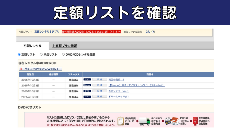This screenshot has height=129, width=230.
Task: Click the DVD badge beside ドリームハイ Vol.1
Action: click(x=87, y=97)
